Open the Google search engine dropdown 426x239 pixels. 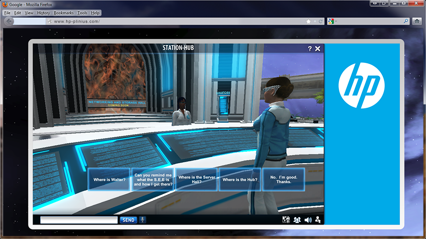[332, 21]
